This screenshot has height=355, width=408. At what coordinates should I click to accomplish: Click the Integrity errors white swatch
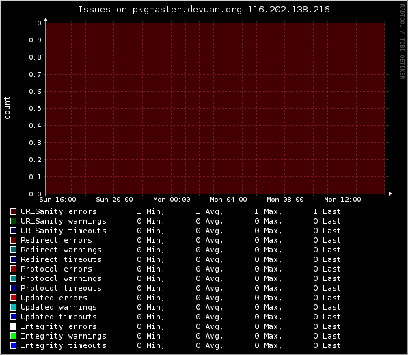coord(13,326)
